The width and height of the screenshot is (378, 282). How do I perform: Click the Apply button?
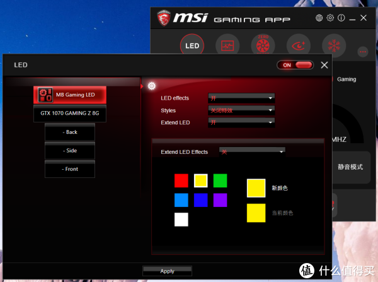[167, 271]
